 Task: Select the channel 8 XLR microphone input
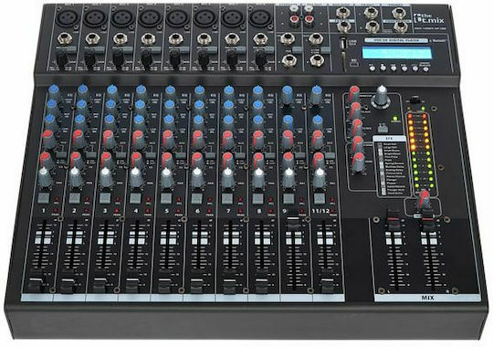pos(259,18)
